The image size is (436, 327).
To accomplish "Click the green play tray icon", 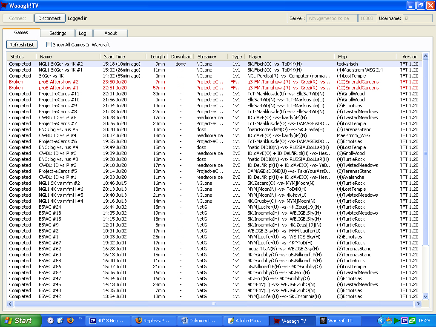I will pos(397,321).
